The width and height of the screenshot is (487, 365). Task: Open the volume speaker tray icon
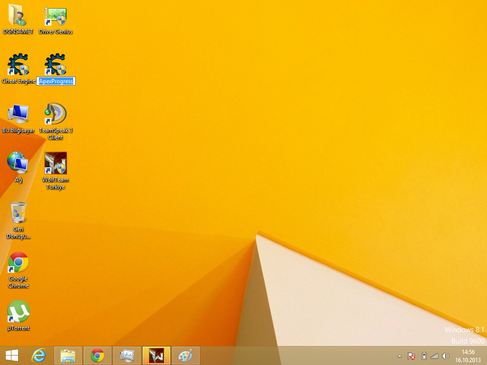coord(445,356)
